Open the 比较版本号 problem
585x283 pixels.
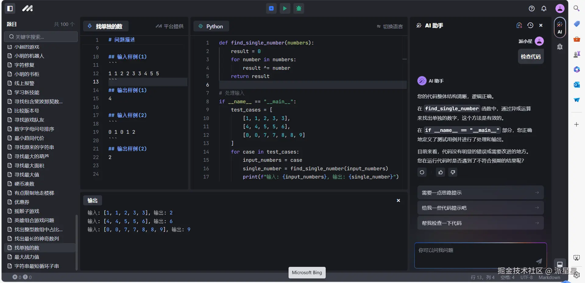pos(40,111)
